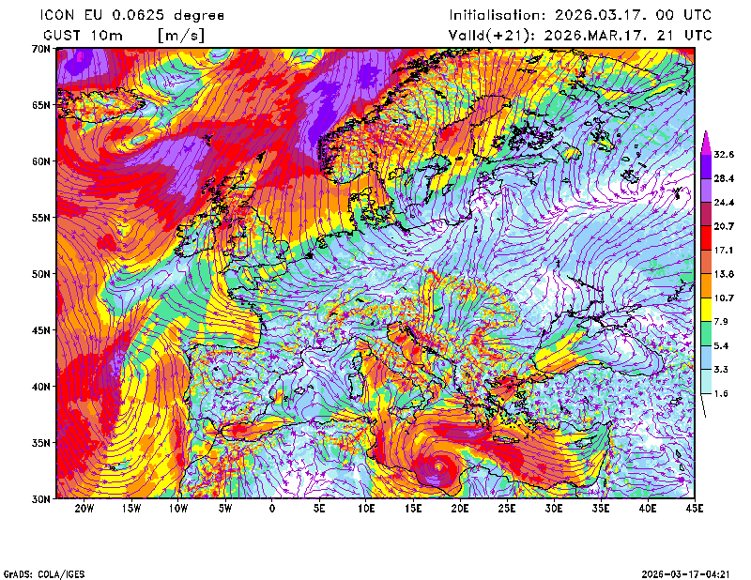751x580 pixels.
Task: Click the yellow legend band above 7.9
Action: tap(706, 310)
